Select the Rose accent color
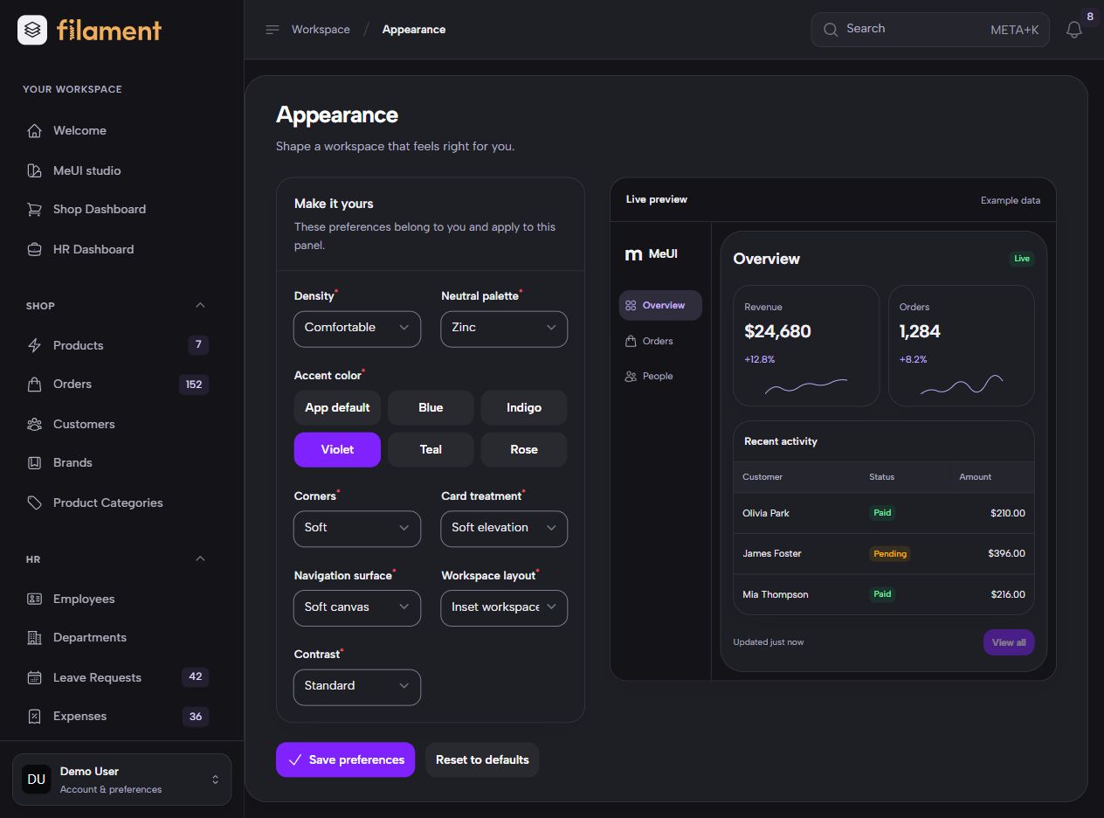The height and width of the screenshot is (818, 1104). tap(524, 449)
